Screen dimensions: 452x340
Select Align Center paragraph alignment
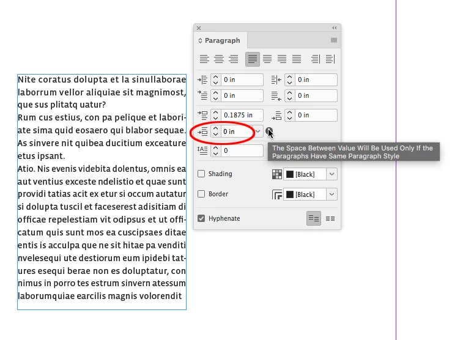pos(219,59)
